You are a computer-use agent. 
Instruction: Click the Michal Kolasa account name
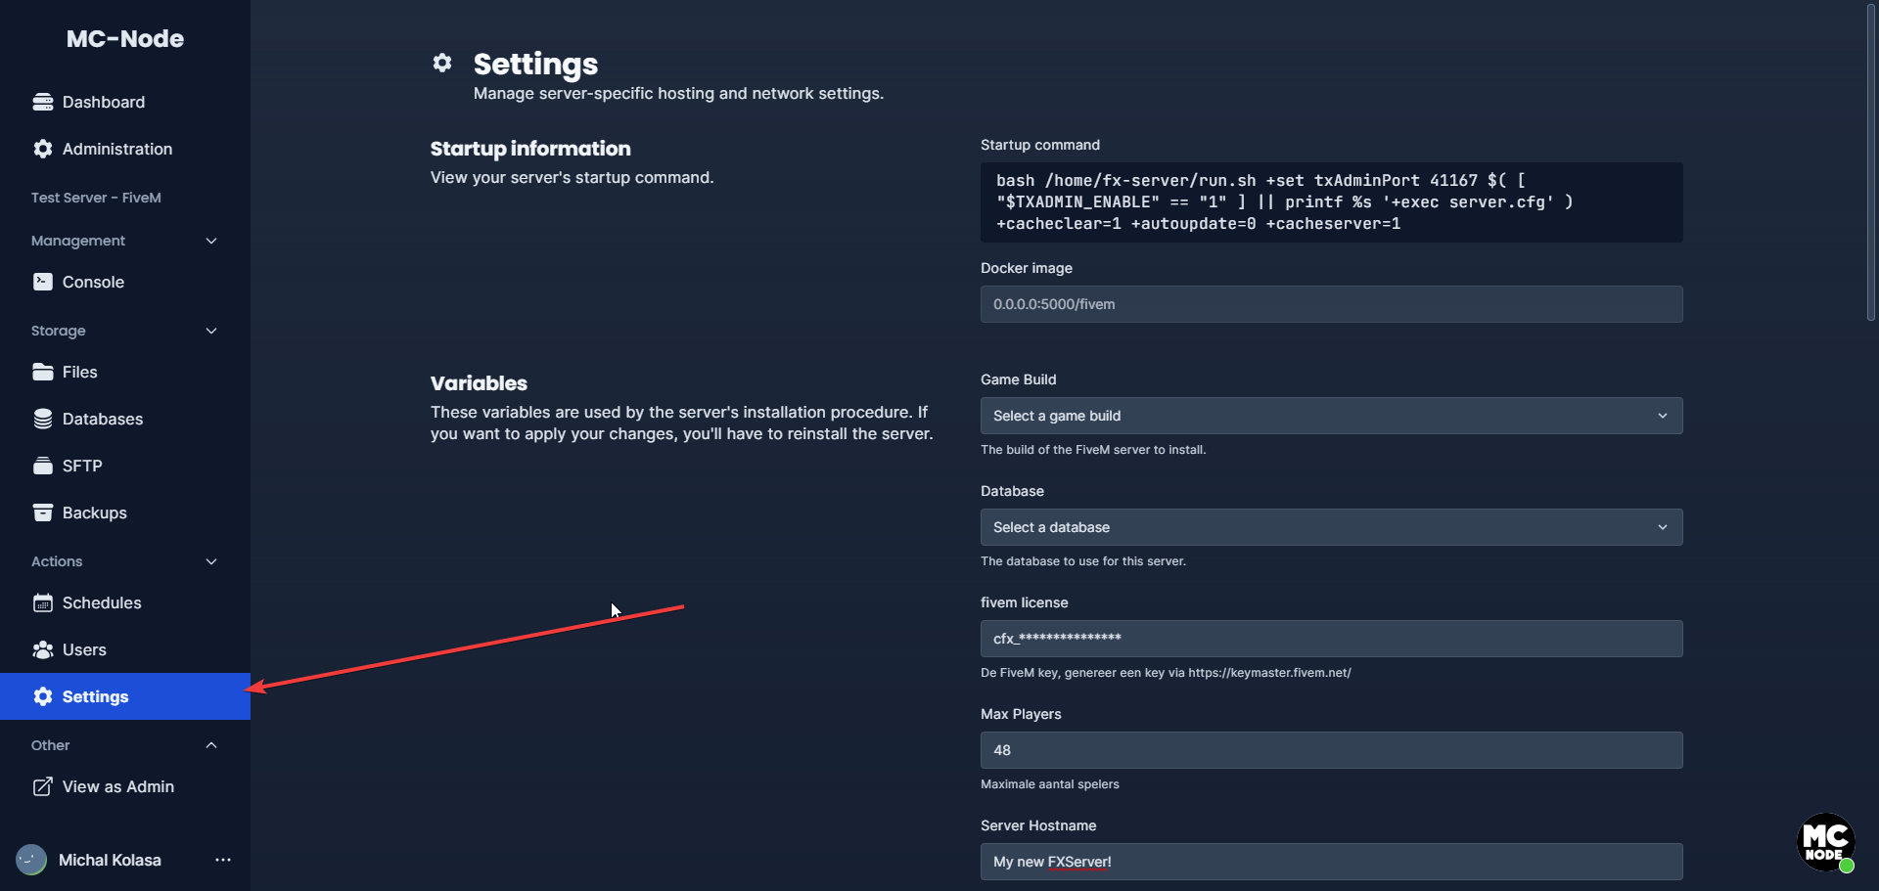click(110, 860)
